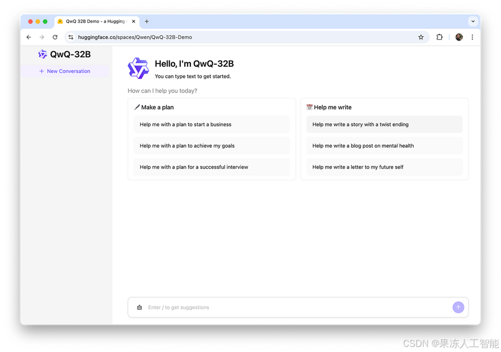Click 'You can type text to get started.'
The height and width of the screenshot is (352, 501).
coord(193,76)
